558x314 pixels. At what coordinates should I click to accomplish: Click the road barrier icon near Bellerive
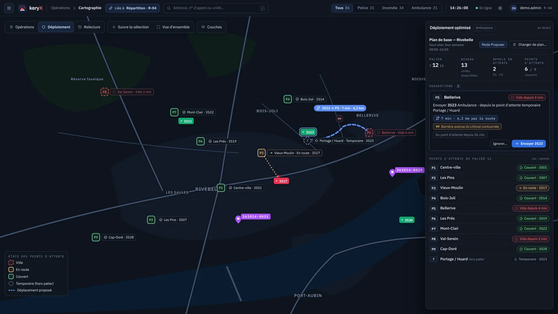pos(339,119)
